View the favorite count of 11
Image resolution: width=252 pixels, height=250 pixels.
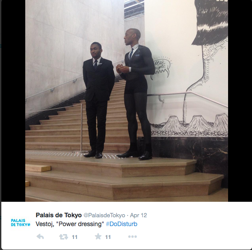pyautogui.click(x=108, y=237)
